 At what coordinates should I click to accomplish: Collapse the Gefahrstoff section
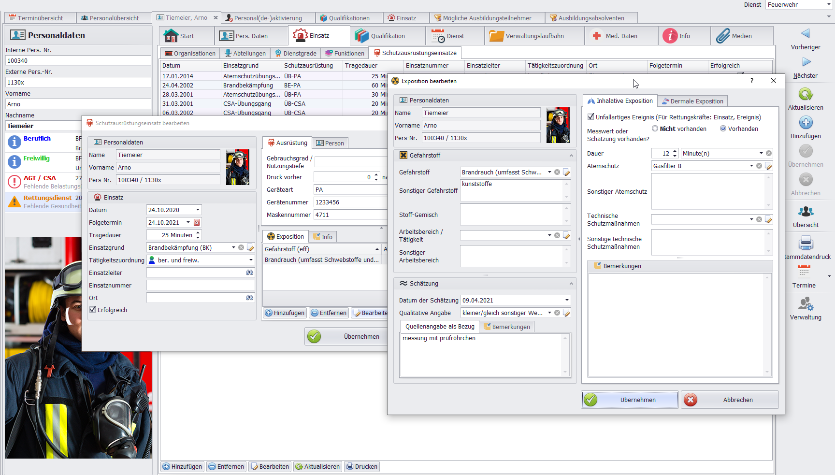[x=571, y=156]
